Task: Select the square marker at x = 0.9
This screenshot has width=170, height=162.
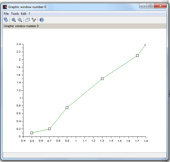Action: click(x=67, y=108)
